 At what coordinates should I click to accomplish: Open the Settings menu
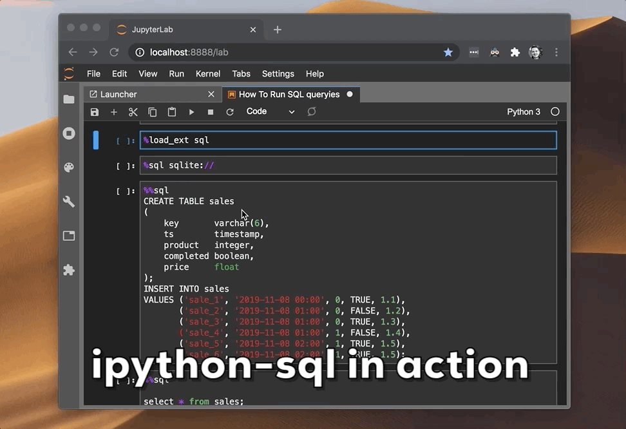[278, 73]
